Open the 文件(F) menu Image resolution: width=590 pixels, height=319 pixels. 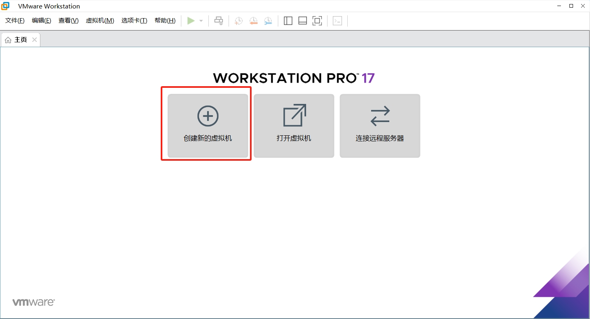[x=15, y=21]
